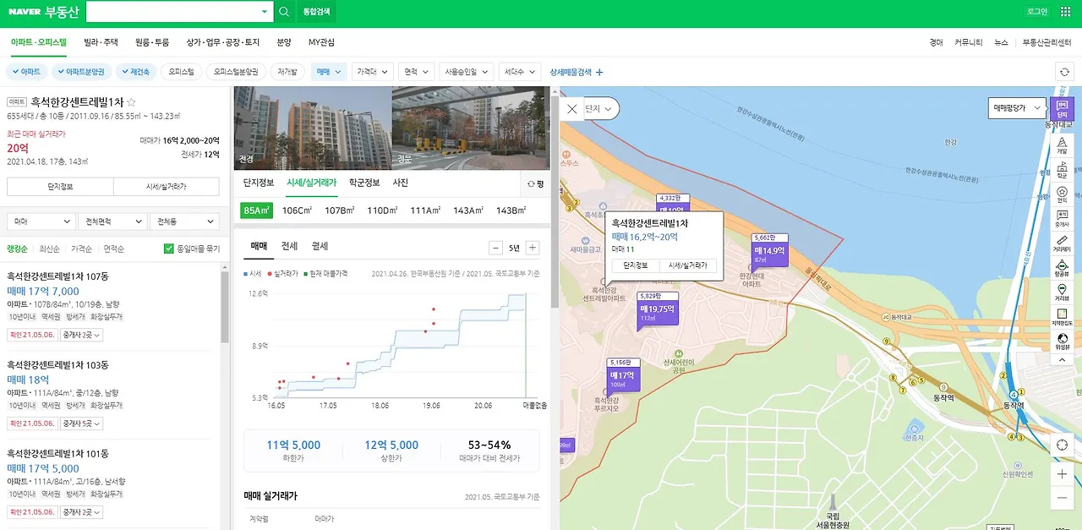Open the 사용승인일 filter dropdown
Screen dimensions: 1082x530
467,72
